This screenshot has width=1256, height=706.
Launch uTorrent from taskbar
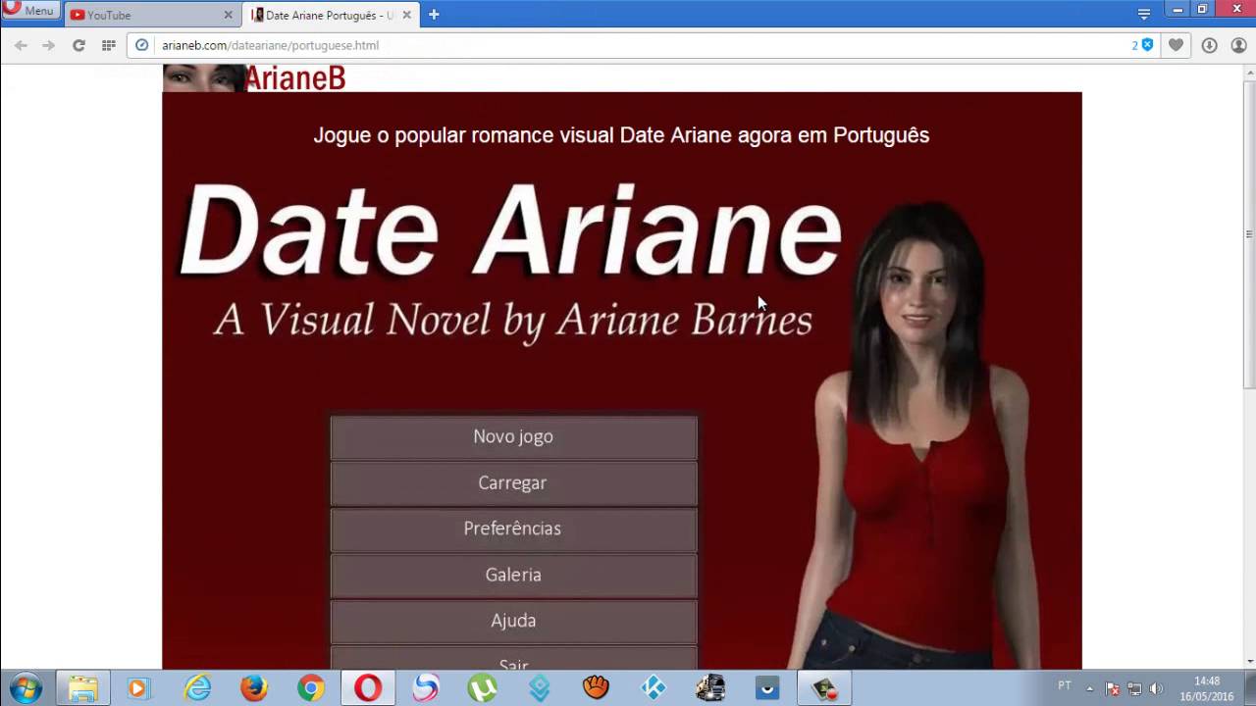(x=482, y=688)
